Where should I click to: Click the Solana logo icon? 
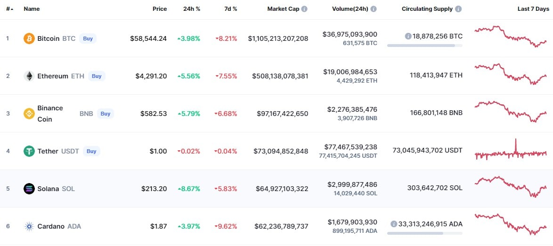pos(29,189)
